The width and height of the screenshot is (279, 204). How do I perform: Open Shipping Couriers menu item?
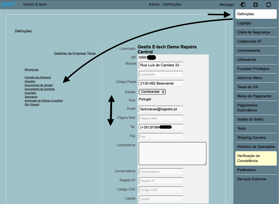pyautogui.click(x=256, y=137)
